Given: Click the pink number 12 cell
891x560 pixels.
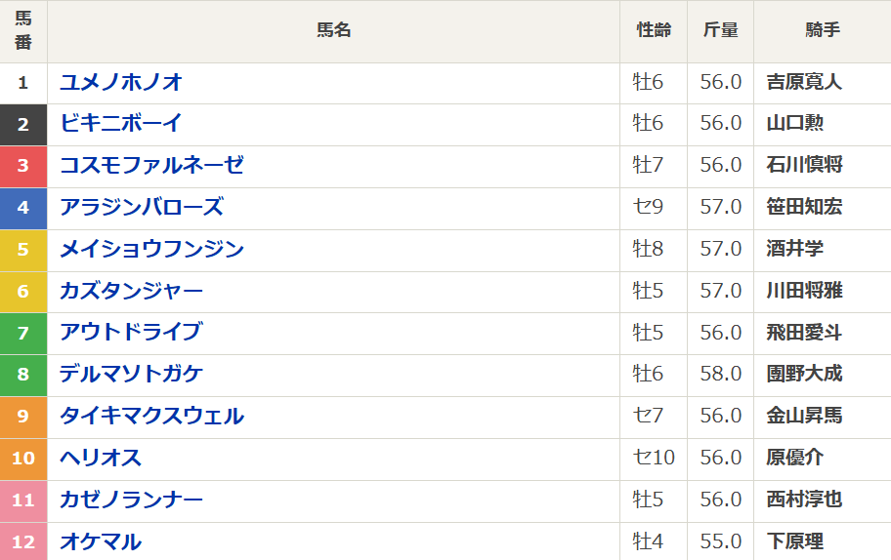Looking at the screenshot, I should 23,541.
